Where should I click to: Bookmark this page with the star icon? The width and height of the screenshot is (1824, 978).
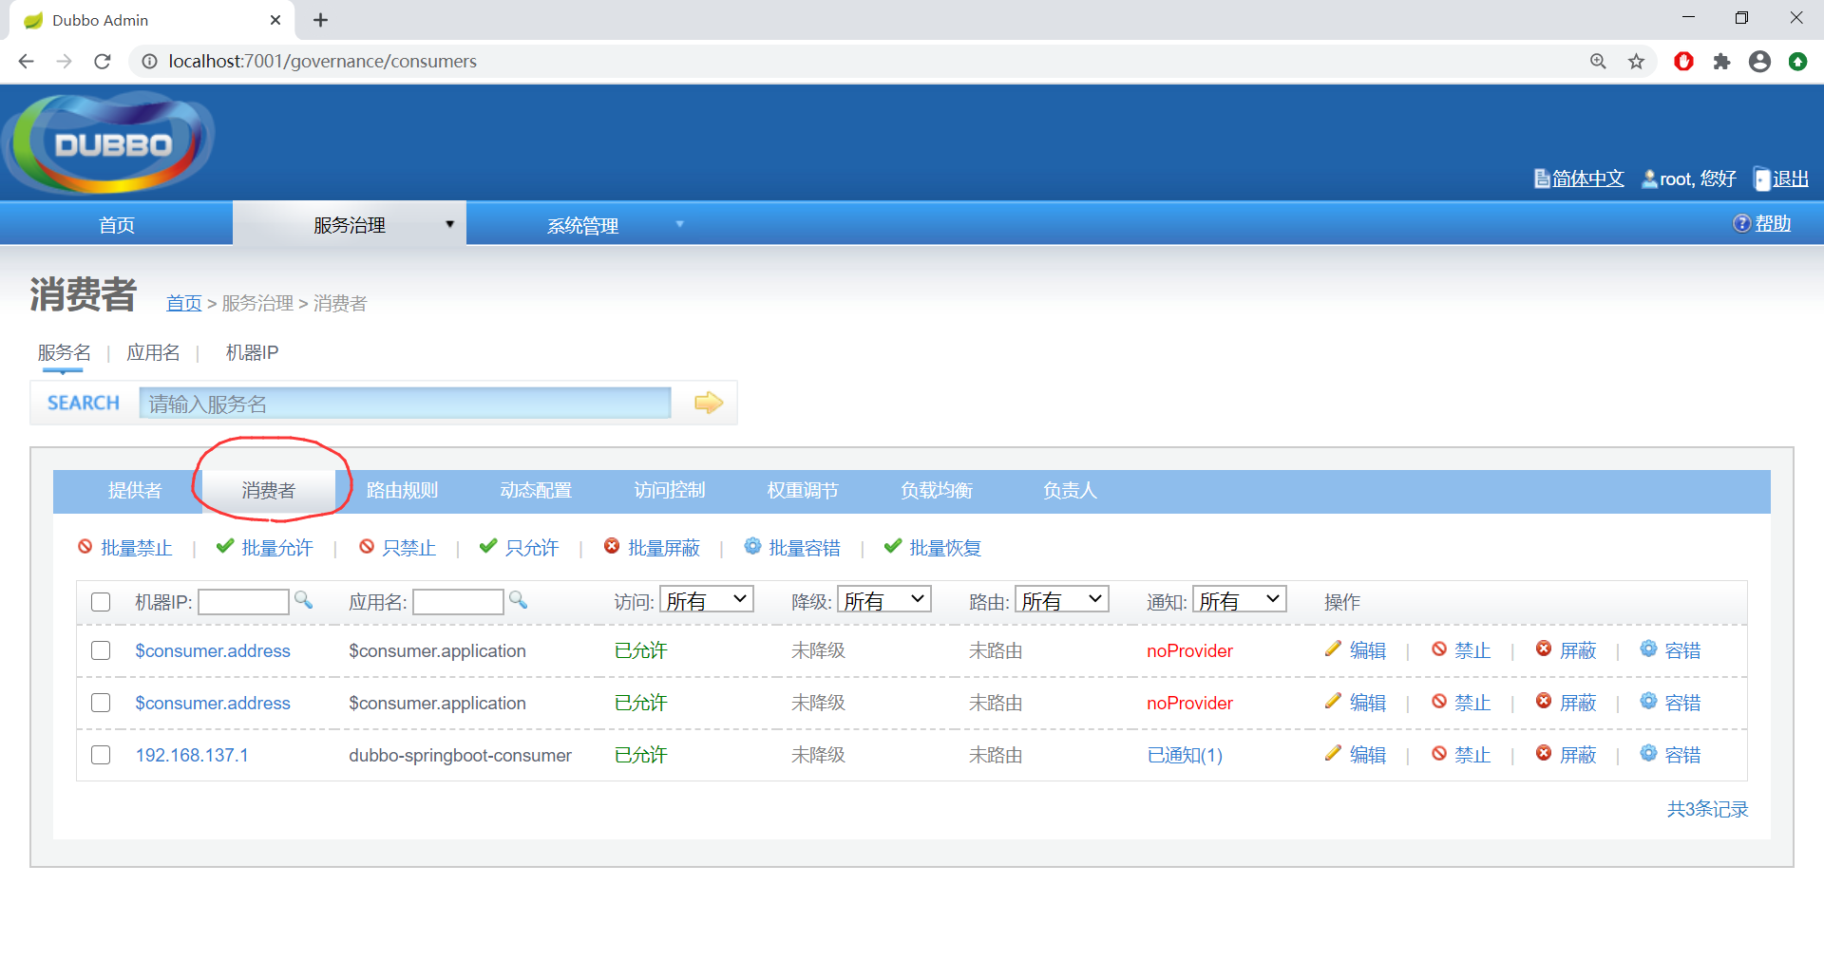coord(1636,62)
